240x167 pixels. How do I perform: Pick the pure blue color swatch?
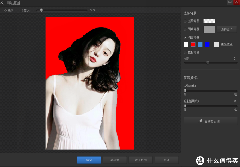click(x=207, y=44)
